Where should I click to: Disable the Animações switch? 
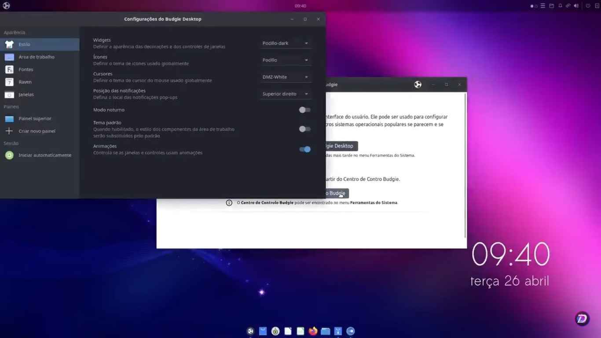pos(304,149)
